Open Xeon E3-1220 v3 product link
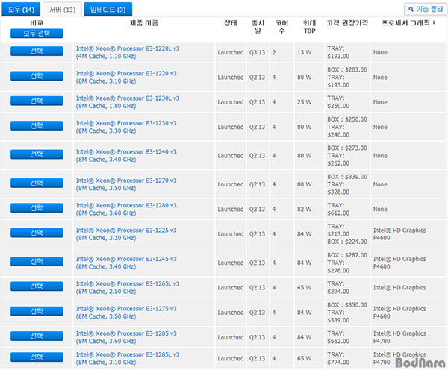 point(126,78)
